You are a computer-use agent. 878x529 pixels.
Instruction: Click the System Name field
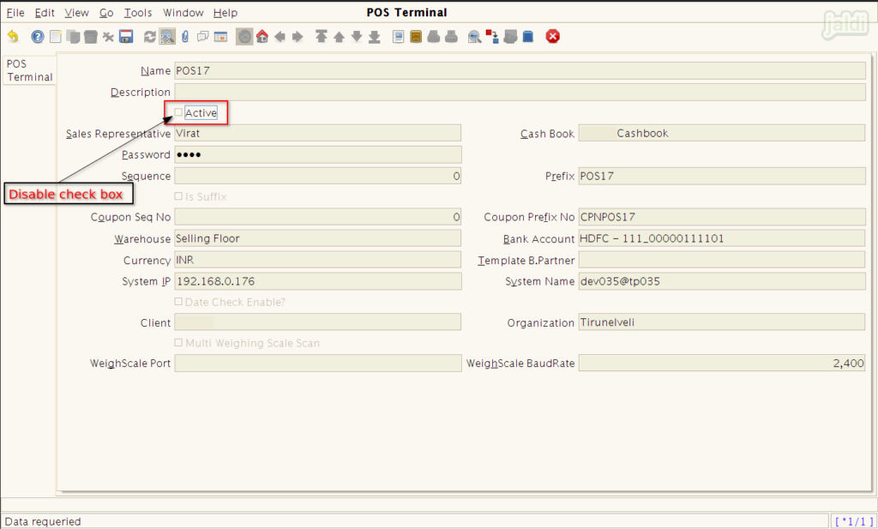point(722,281)
